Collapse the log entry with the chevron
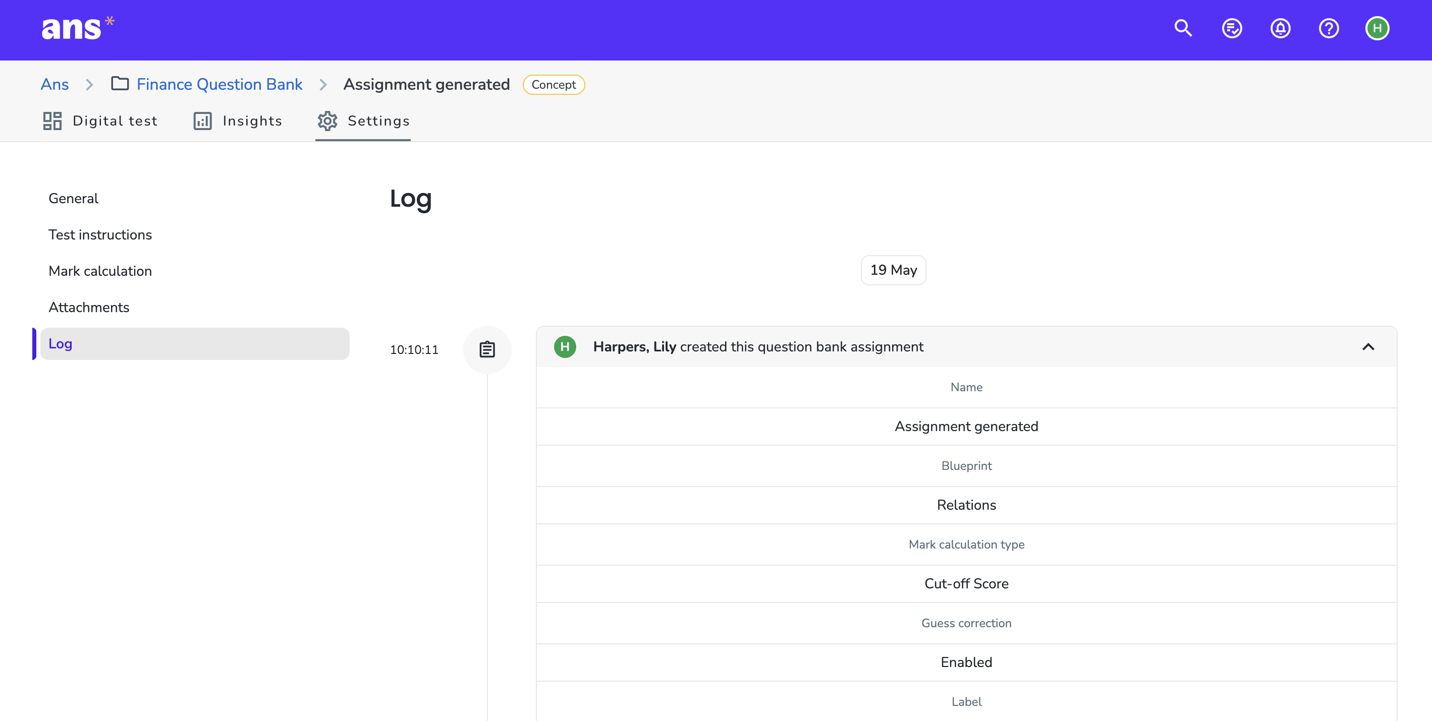 pyautogui.click(x=1368, y=346)
